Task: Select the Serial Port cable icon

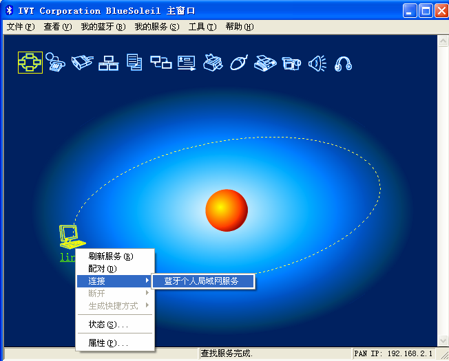Action: (x=82, y=63)
